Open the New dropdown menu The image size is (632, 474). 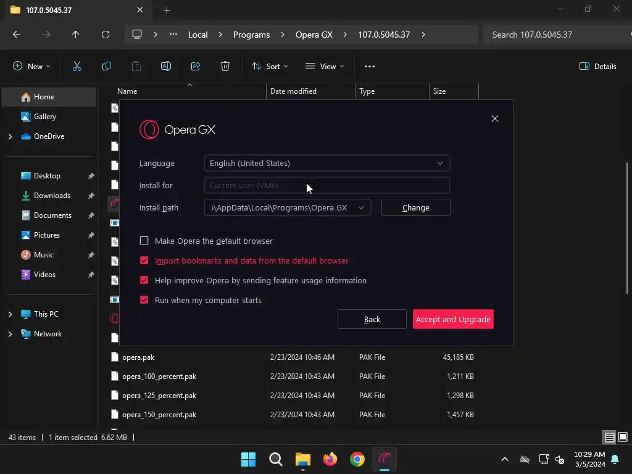click(31, 67)
